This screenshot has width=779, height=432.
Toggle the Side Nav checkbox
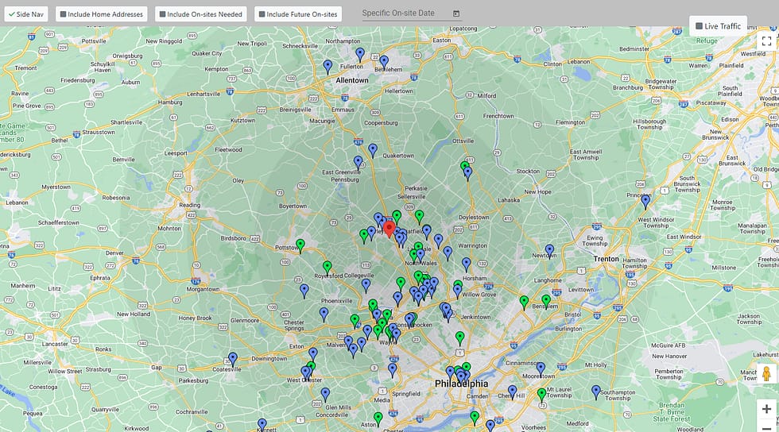tap(26, 14)
